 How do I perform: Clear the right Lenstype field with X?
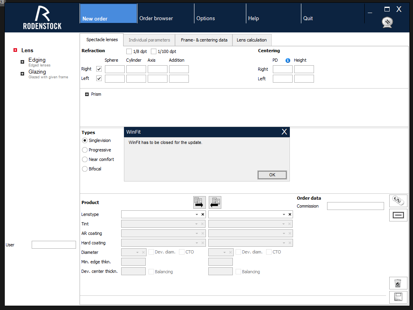click(x=290, y=214)
